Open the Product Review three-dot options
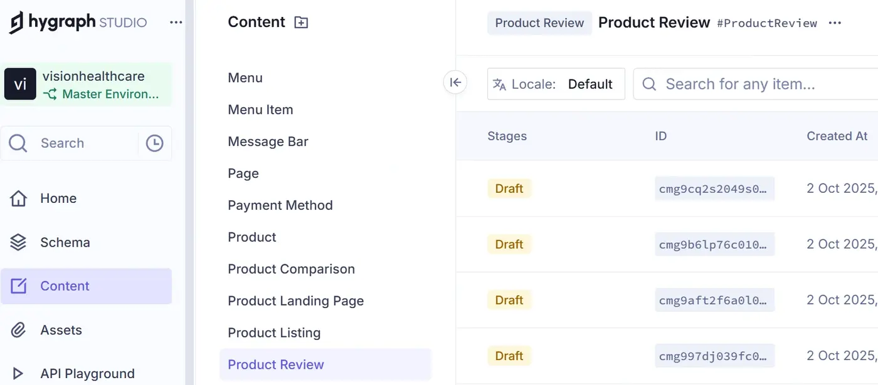The image size is (878, 385). tap(834, 23)
